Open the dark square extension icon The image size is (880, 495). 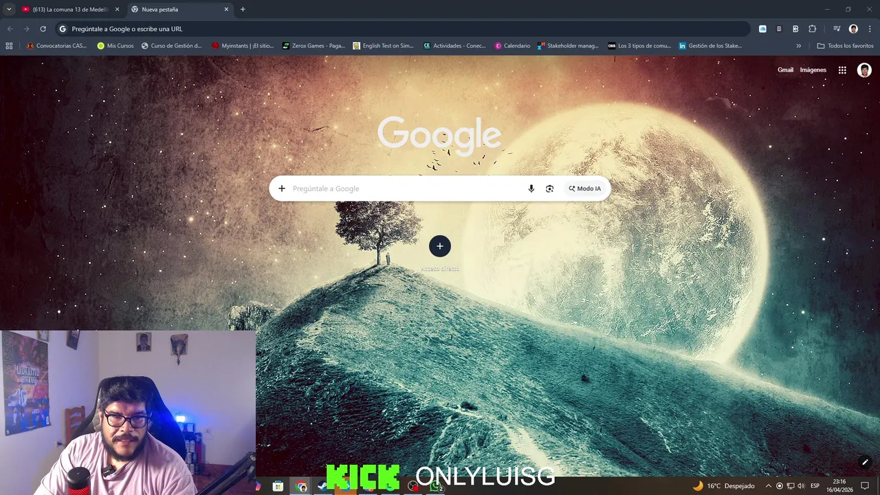(779, 29)
